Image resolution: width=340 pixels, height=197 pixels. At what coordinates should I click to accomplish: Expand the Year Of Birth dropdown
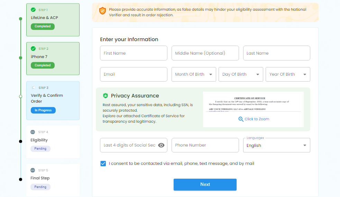288,74
